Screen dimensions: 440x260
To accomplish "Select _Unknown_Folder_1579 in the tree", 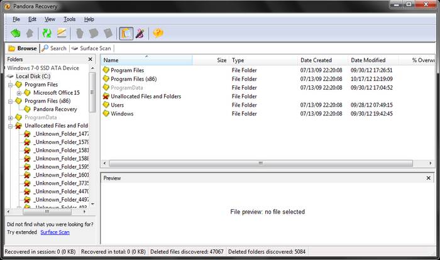I will coord(61,142).
